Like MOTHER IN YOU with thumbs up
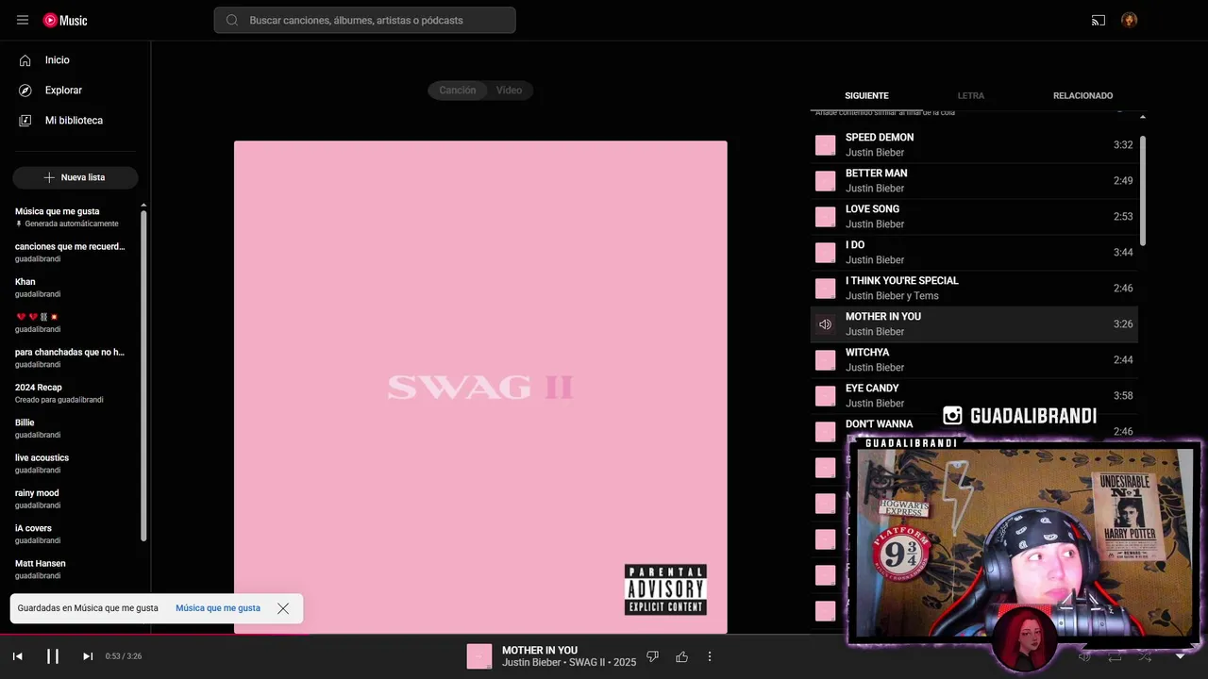This screenshot has width=1208, height=679. 681,656
